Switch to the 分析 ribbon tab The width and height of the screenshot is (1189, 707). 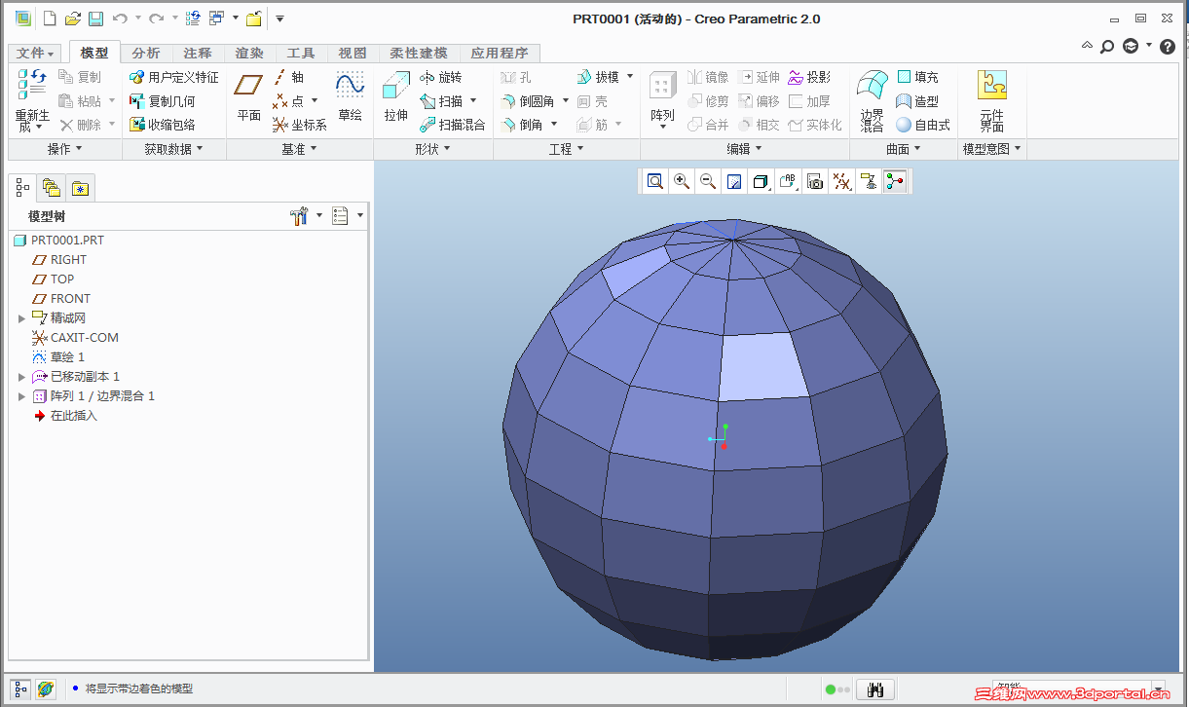point(146,53)
